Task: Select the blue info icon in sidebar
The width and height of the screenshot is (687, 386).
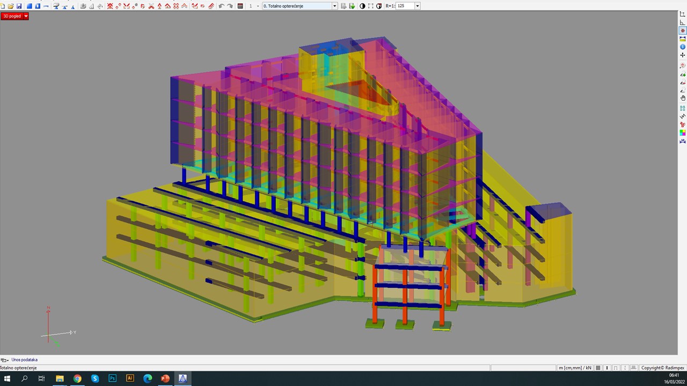Action: (683, 47)
